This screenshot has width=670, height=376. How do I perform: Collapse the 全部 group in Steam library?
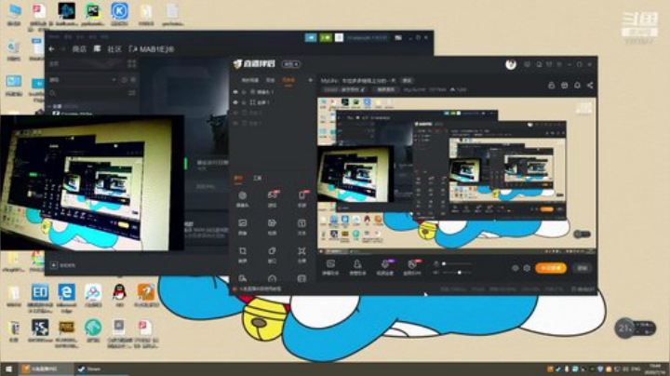pos(49,106)
